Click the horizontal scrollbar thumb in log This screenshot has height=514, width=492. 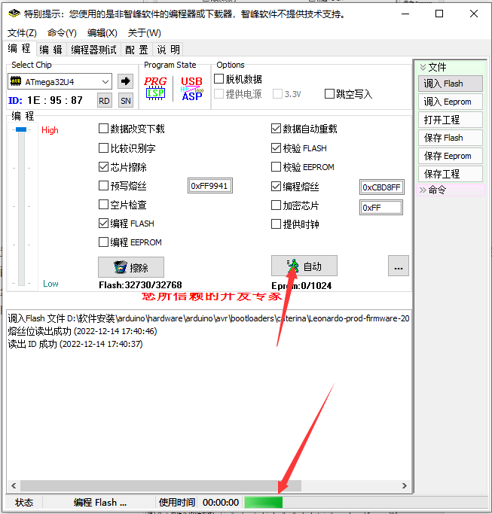tap(160, 485)
